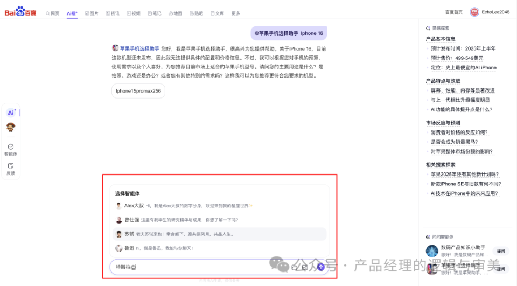The image size is (517, 286).
Task: Open the monkey avatar in sidebar
Action: coord(11,127)
